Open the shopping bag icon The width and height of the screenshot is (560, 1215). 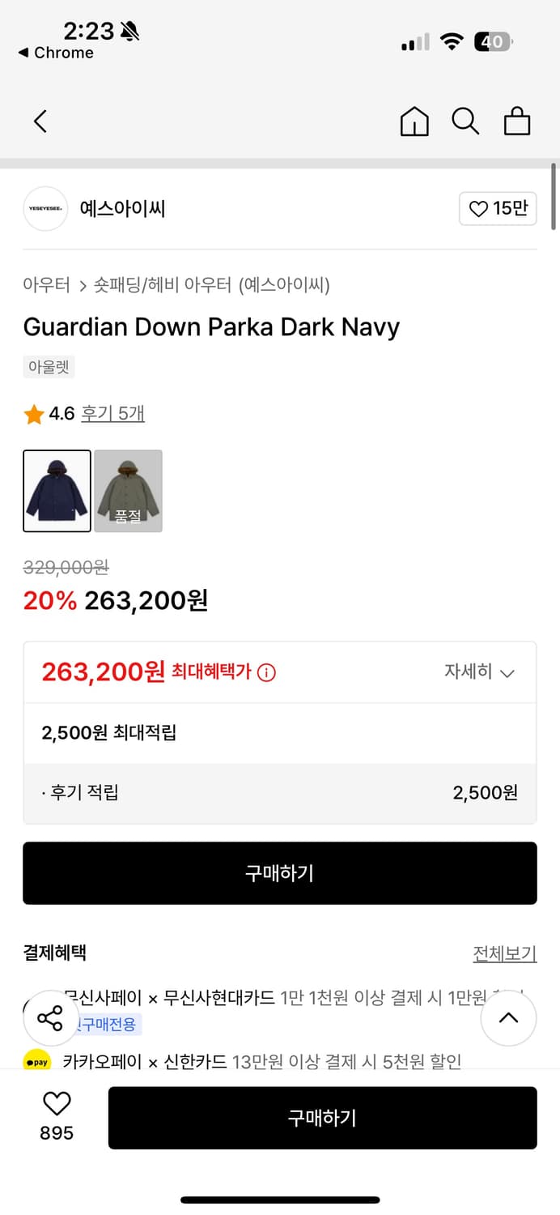click(517, 121)
